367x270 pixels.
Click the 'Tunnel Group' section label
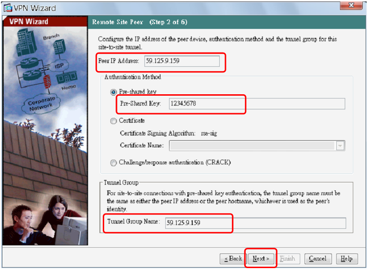tap(121, 183)
